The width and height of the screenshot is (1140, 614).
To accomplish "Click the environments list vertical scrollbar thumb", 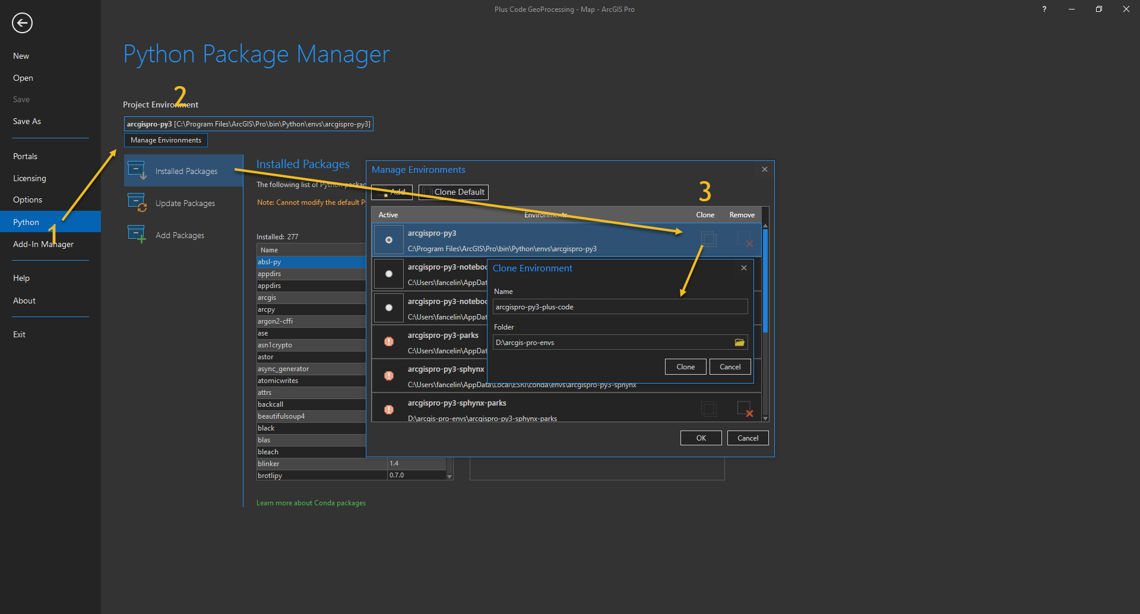I will (x=765, y=281).
